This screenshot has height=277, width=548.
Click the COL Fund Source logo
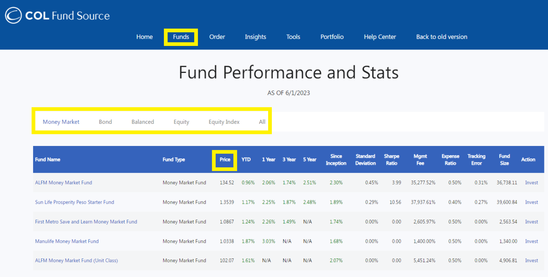[57, 16]
